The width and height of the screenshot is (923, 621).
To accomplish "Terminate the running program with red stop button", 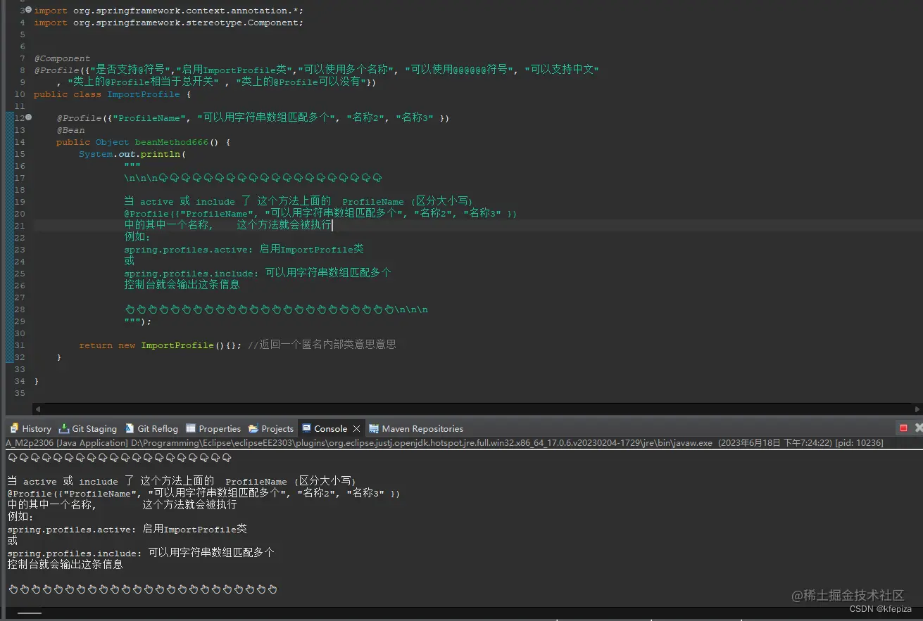I will (x=903, y=428).
